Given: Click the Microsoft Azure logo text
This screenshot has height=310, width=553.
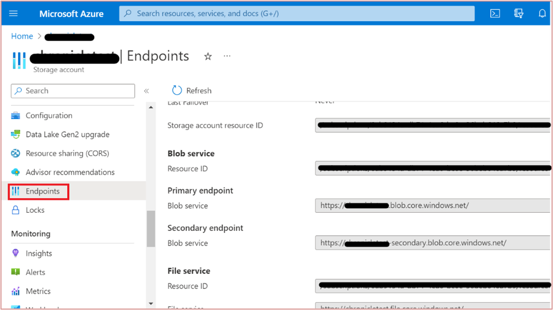Looking at the screenshot, I should (72, 14).
